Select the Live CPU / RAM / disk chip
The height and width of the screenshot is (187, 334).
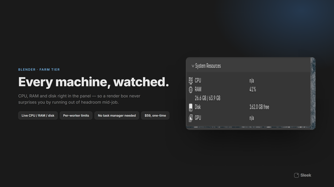[x=38, y=116]
